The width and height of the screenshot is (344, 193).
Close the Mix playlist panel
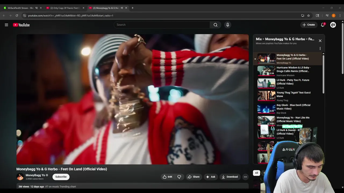click(x=320, y=41)
